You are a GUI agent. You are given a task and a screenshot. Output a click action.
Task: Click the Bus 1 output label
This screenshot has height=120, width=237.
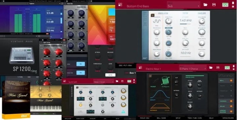[x=132, y=73]
